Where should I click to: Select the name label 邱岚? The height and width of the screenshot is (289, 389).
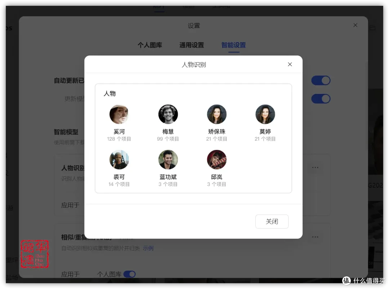pos(216,177)
